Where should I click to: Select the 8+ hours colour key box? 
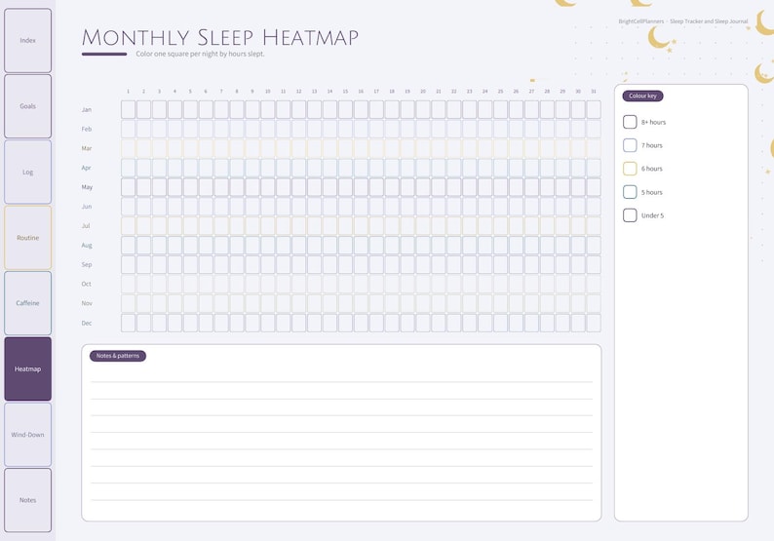pos(630,122)
